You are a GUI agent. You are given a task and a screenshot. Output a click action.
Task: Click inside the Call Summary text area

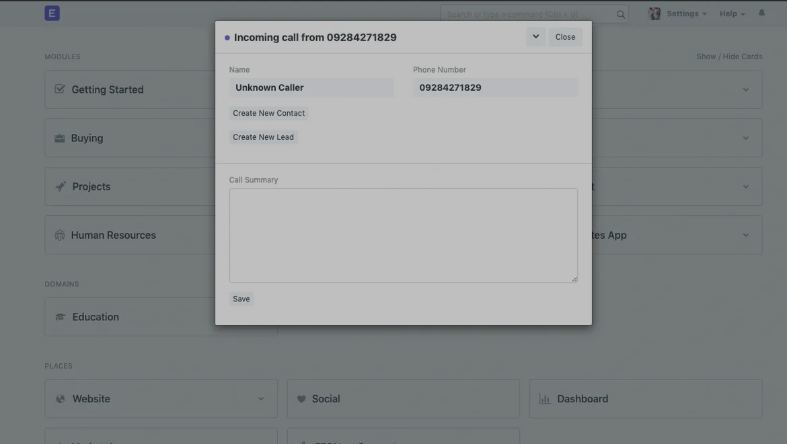tap(403, 235)
